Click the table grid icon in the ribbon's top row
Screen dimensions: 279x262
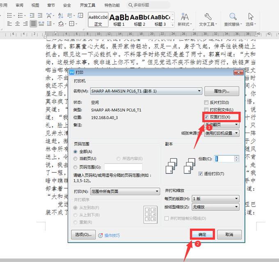[x=80, y=16]
